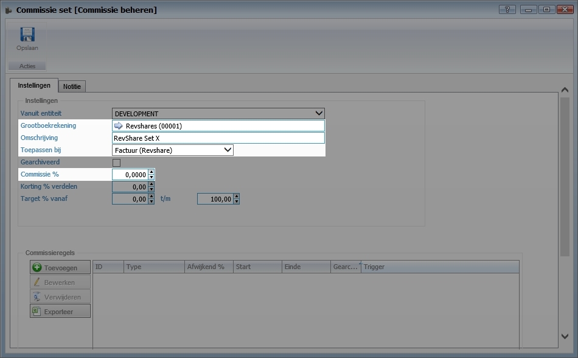Image resolution: width=578 pixels, height=358 pixels.
Task: Select the Instellingen tab
Action: tap(34, 86)
